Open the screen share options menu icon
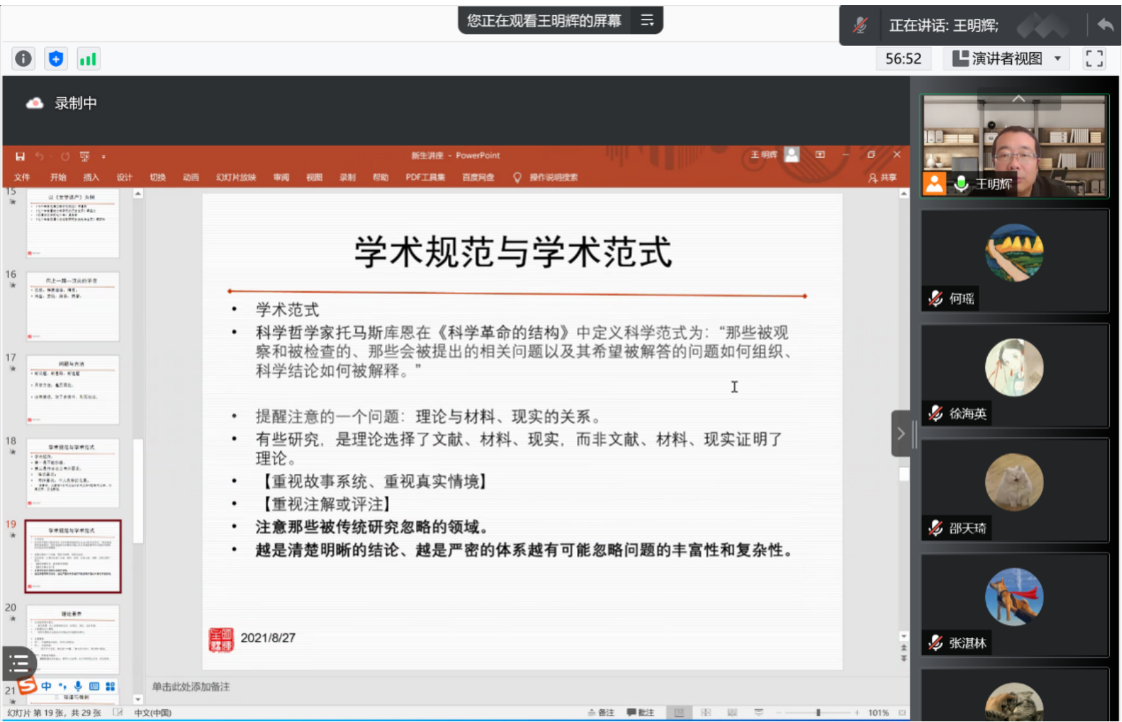 (x=647, y=21)
